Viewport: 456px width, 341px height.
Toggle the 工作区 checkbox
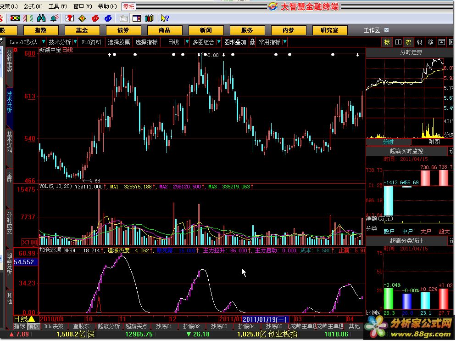(386, 30)
